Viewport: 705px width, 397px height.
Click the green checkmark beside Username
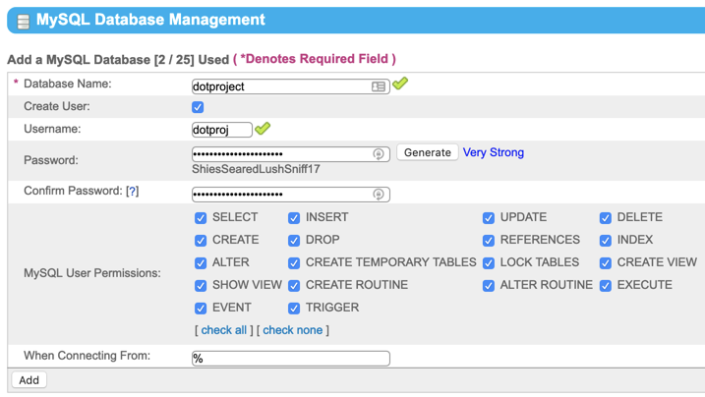click(x=263, y=129)
